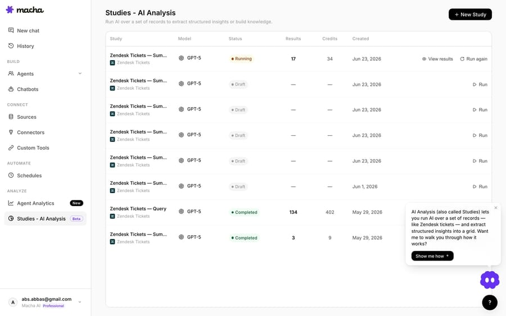Select Studies - AI Analysis in sidebar
This screenshot has height=316, width=506.
[x=45, y=219]
